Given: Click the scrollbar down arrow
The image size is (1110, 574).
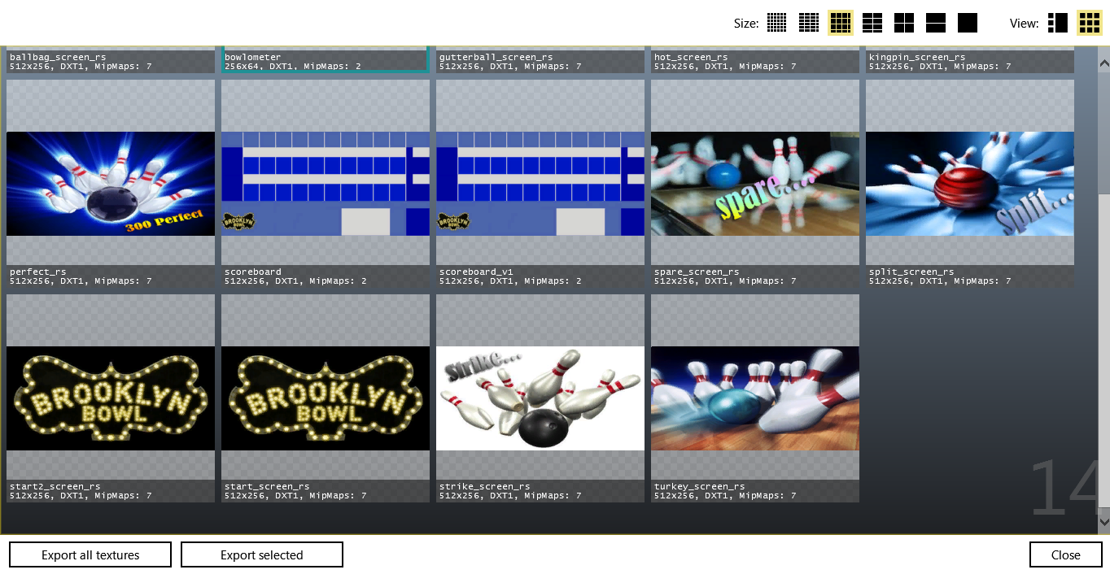Looking at the screenshot, I should click(1104, 520).
